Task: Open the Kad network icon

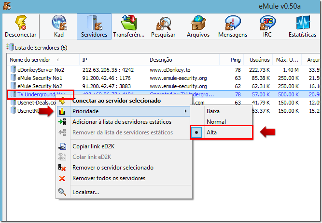Action: pyautogui.click(x=59, y=23)
